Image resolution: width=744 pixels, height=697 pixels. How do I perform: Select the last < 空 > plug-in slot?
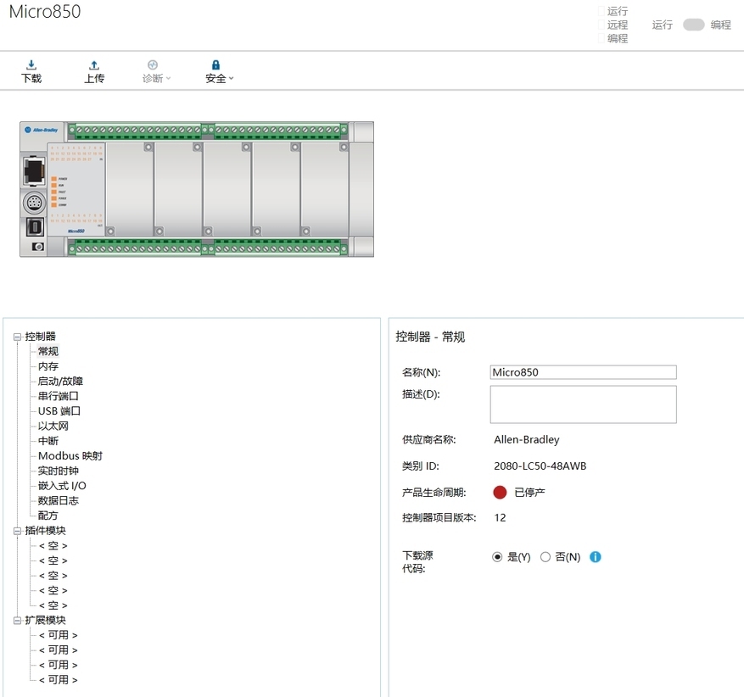pyautogui.click(x=53, y=605)
